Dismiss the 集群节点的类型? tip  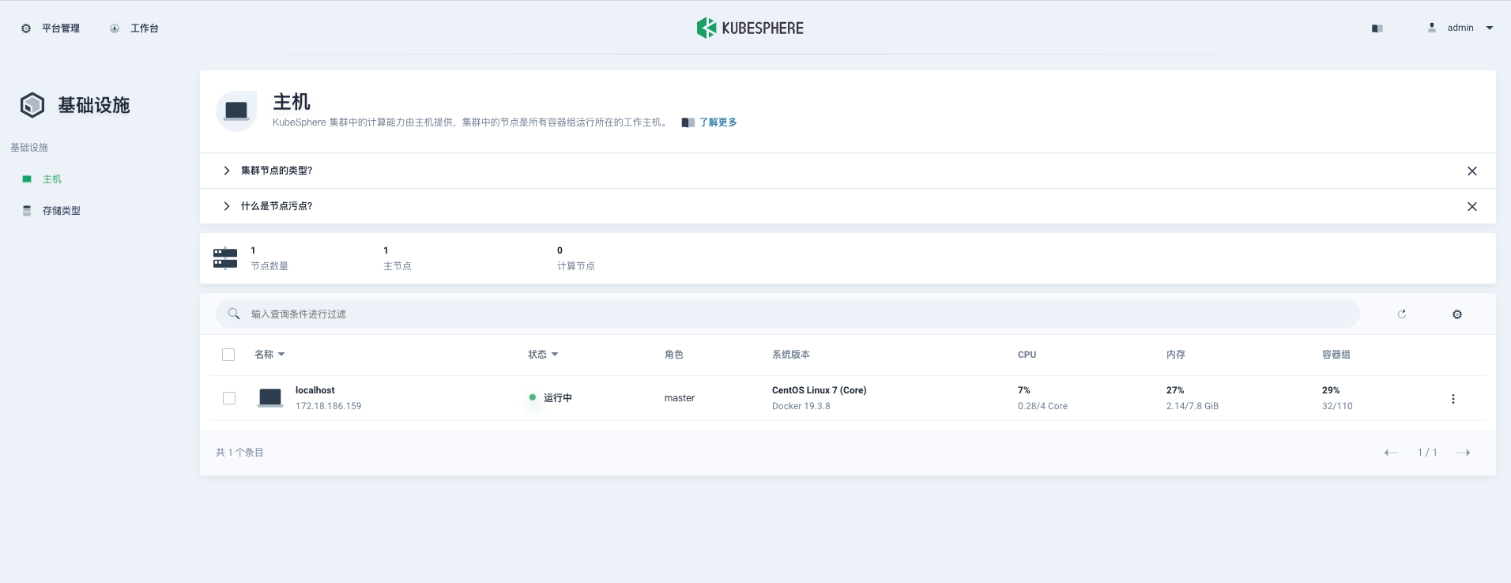[x=1472, y=171]
